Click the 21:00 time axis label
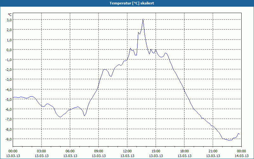This screenshot has height=159, width=254. point(213,151)
